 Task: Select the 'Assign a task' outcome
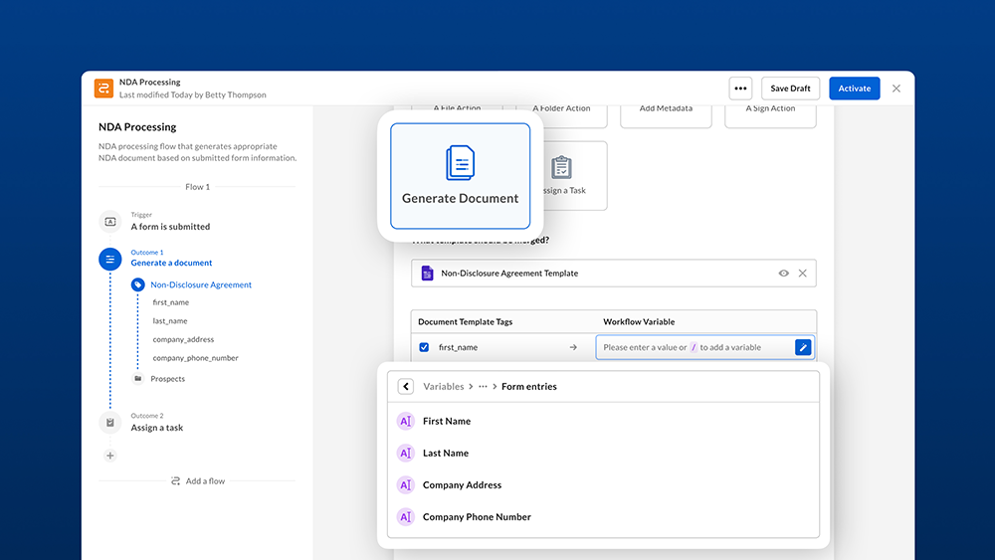click(x=157, y=428)
